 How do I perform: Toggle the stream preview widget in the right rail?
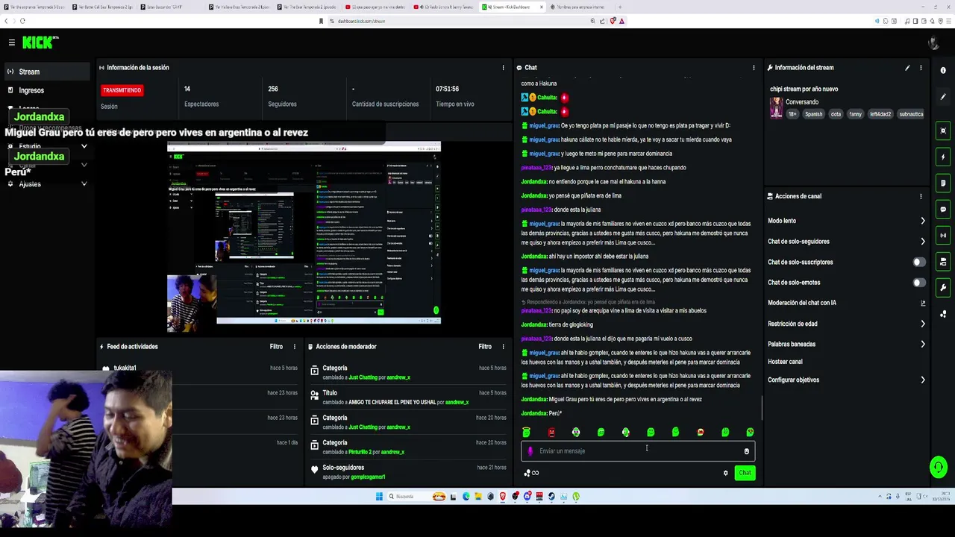943,131
